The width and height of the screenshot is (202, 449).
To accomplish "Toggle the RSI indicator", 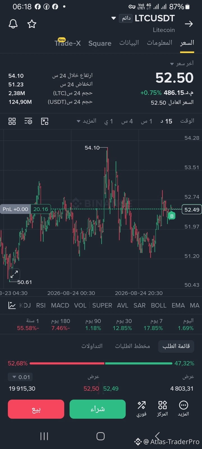I will [x=41, y=305].
